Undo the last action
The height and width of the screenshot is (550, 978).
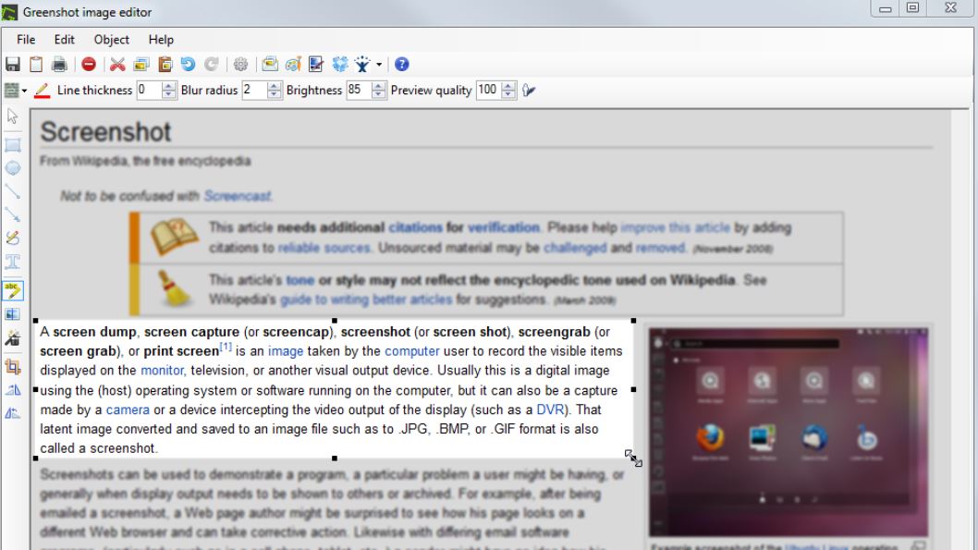pos(188,64)
